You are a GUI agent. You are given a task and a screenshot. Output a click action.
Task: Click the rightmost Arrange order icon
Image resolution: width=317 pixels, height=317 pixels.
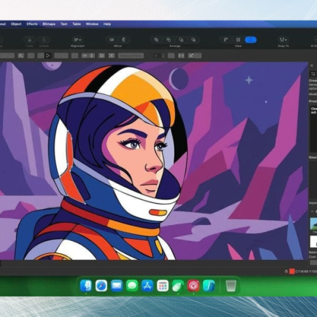tap(193, 40)
